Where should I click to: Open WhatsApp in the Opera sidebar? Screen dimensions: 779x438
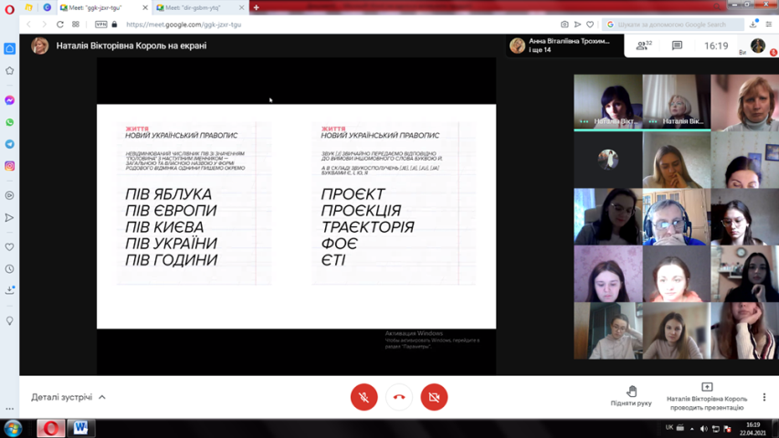tap(10, 122)
